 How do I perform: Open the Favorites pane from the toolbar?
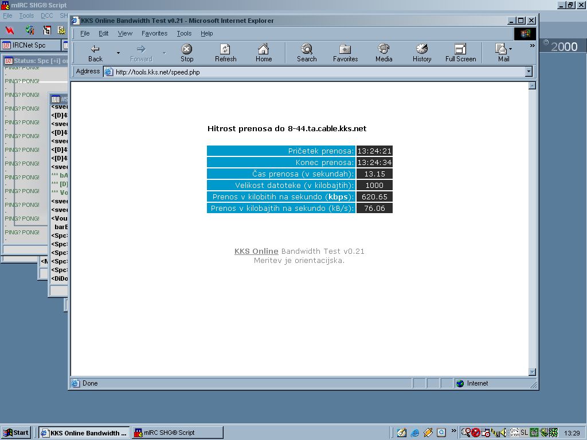[x=345, y=53]
